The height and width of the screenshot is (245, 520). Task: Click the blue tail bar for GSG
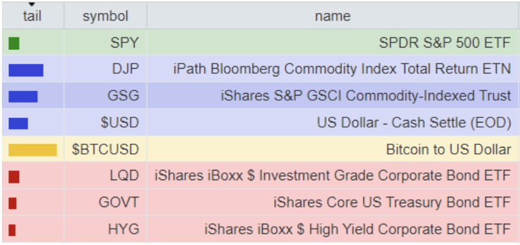[23, 97]
